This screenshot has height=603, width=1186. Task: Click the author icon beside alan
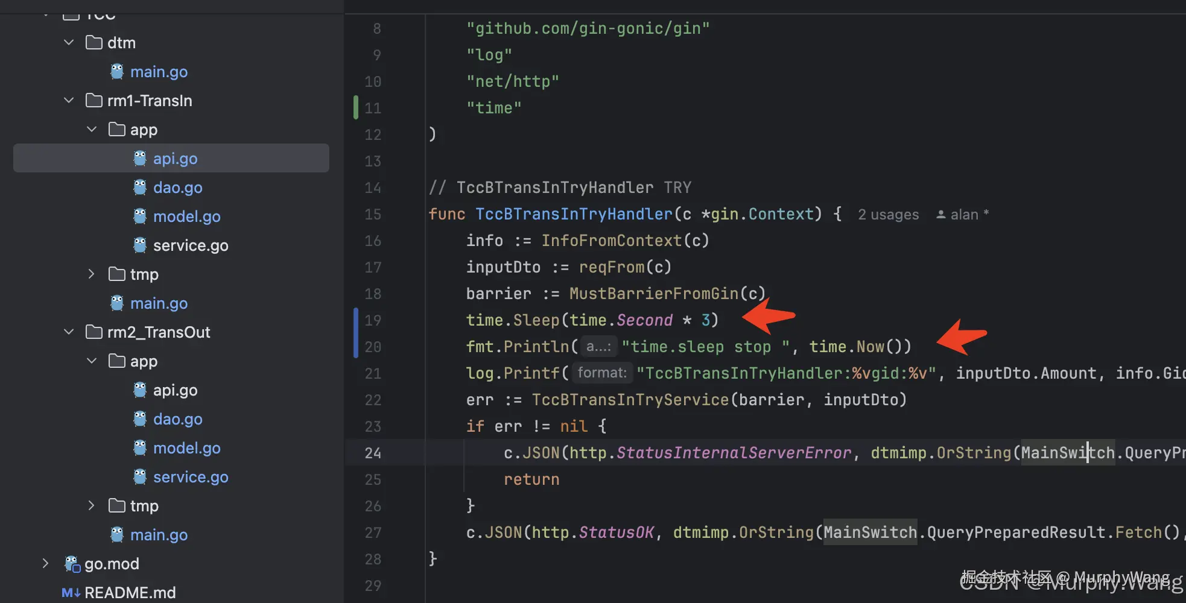coord(940,215)
